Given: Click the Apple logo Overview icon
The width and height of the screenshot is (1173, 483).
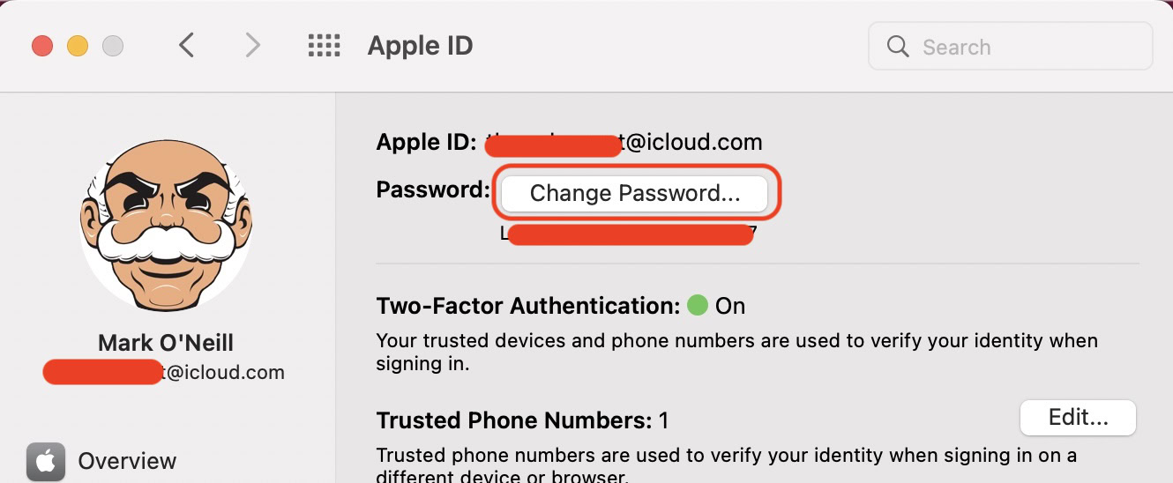Looking at the screenshot, I should 45,461.
